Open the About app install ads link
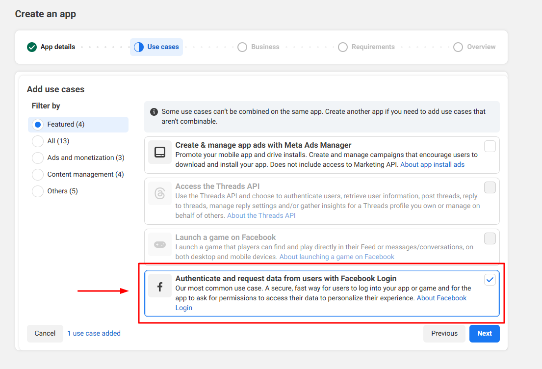This screenshot has height=369, width=542. coord(432,164)
